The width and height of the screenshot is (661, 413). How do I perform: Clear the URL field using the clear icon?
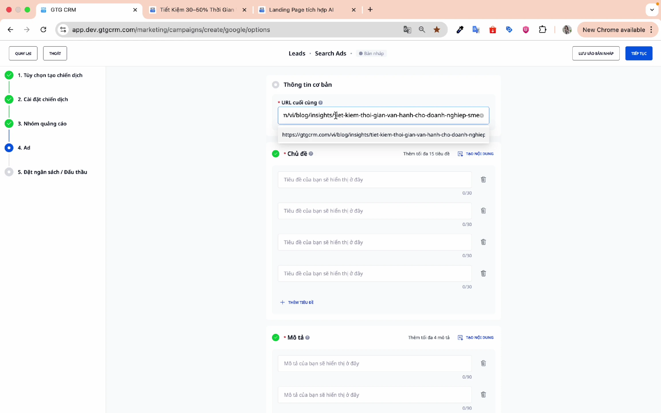coord(482,116)
